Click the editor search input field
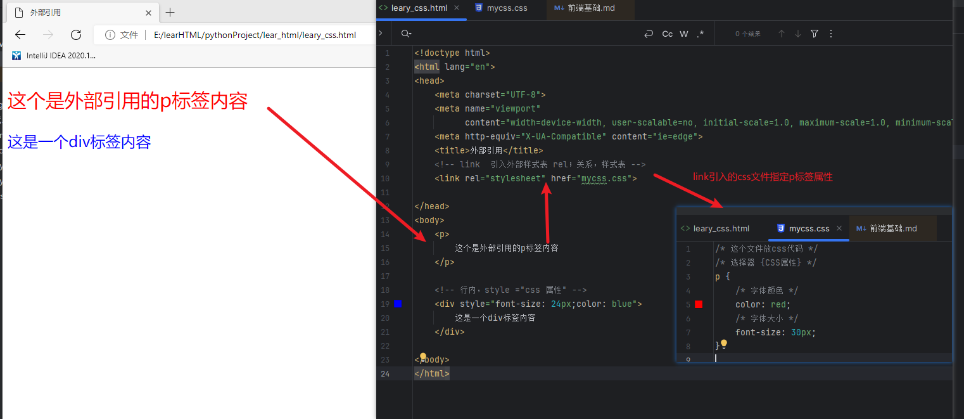The width and height of the screenshot is (964, 419). point(526,34)
